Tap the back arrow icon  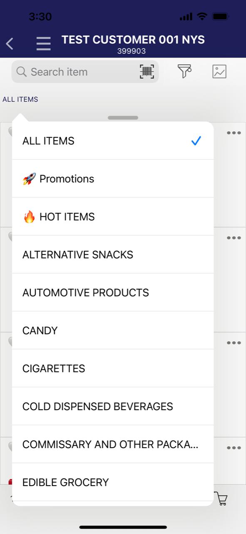(x=10, y=43)
